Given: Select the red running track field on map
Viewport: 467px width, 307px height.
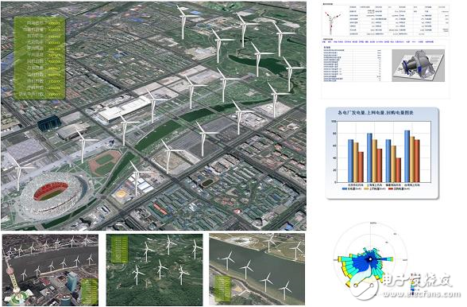Looking at the screenshot, I should 105,162.
